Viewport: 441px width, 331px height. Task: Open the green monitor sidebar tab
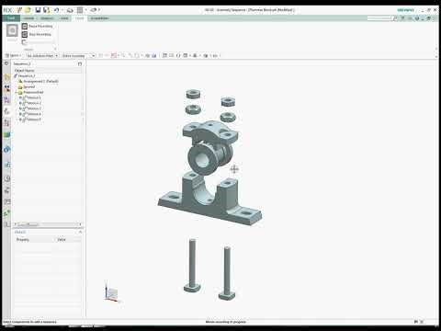6,135
